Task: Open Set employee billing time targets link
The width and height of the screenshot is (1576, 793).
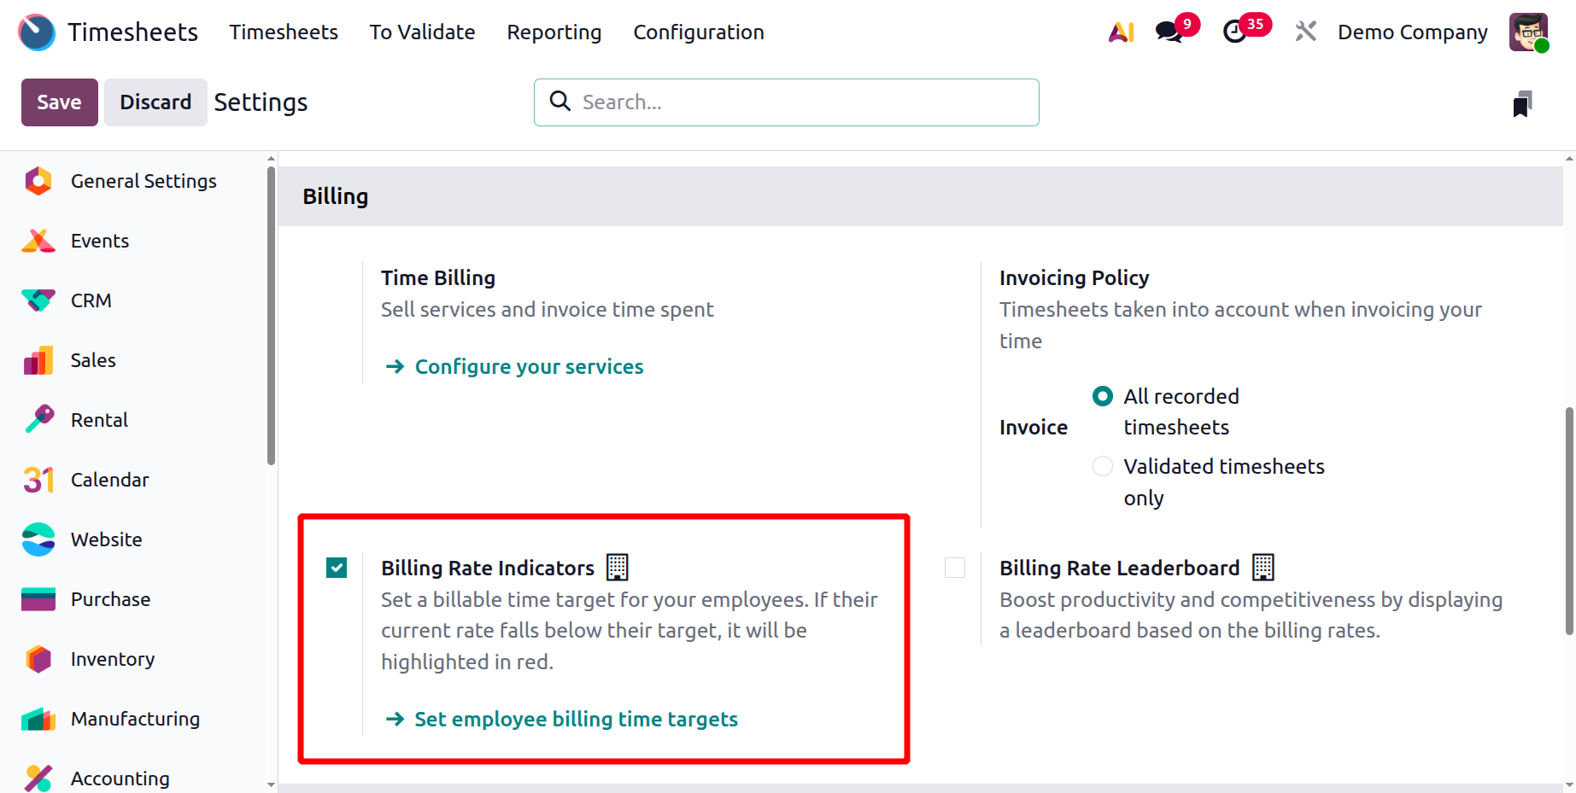Action: (576, 719)
